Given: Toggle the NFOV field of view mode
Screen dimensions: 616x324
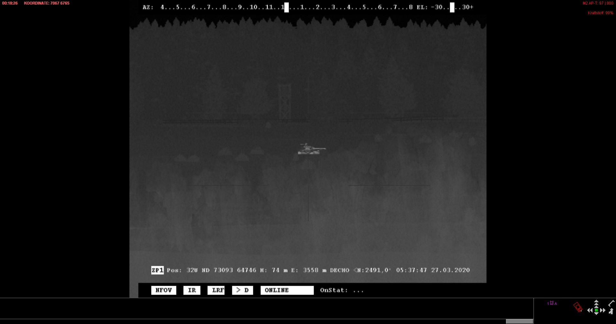Looking at the screenshot, I should [164, 290].
